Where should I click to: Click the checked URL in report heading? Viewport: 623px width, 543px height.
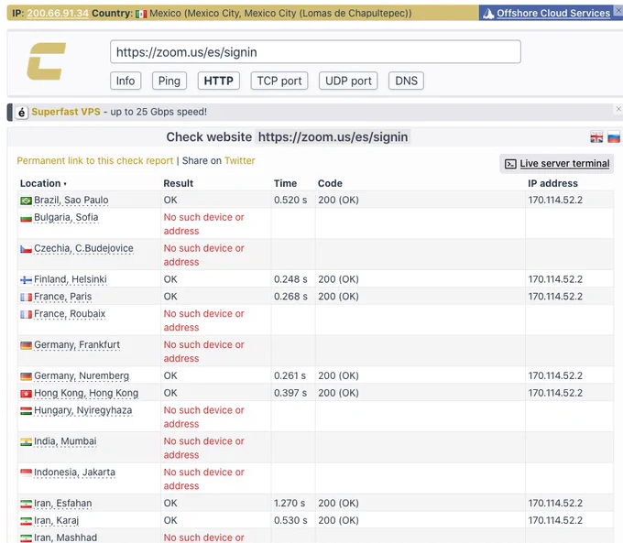coord(333,137)
